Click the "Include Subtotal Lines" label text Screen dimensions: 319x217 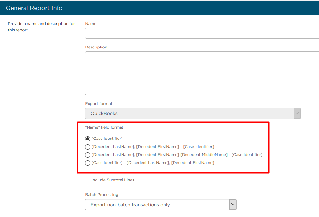tap(113, 180)
